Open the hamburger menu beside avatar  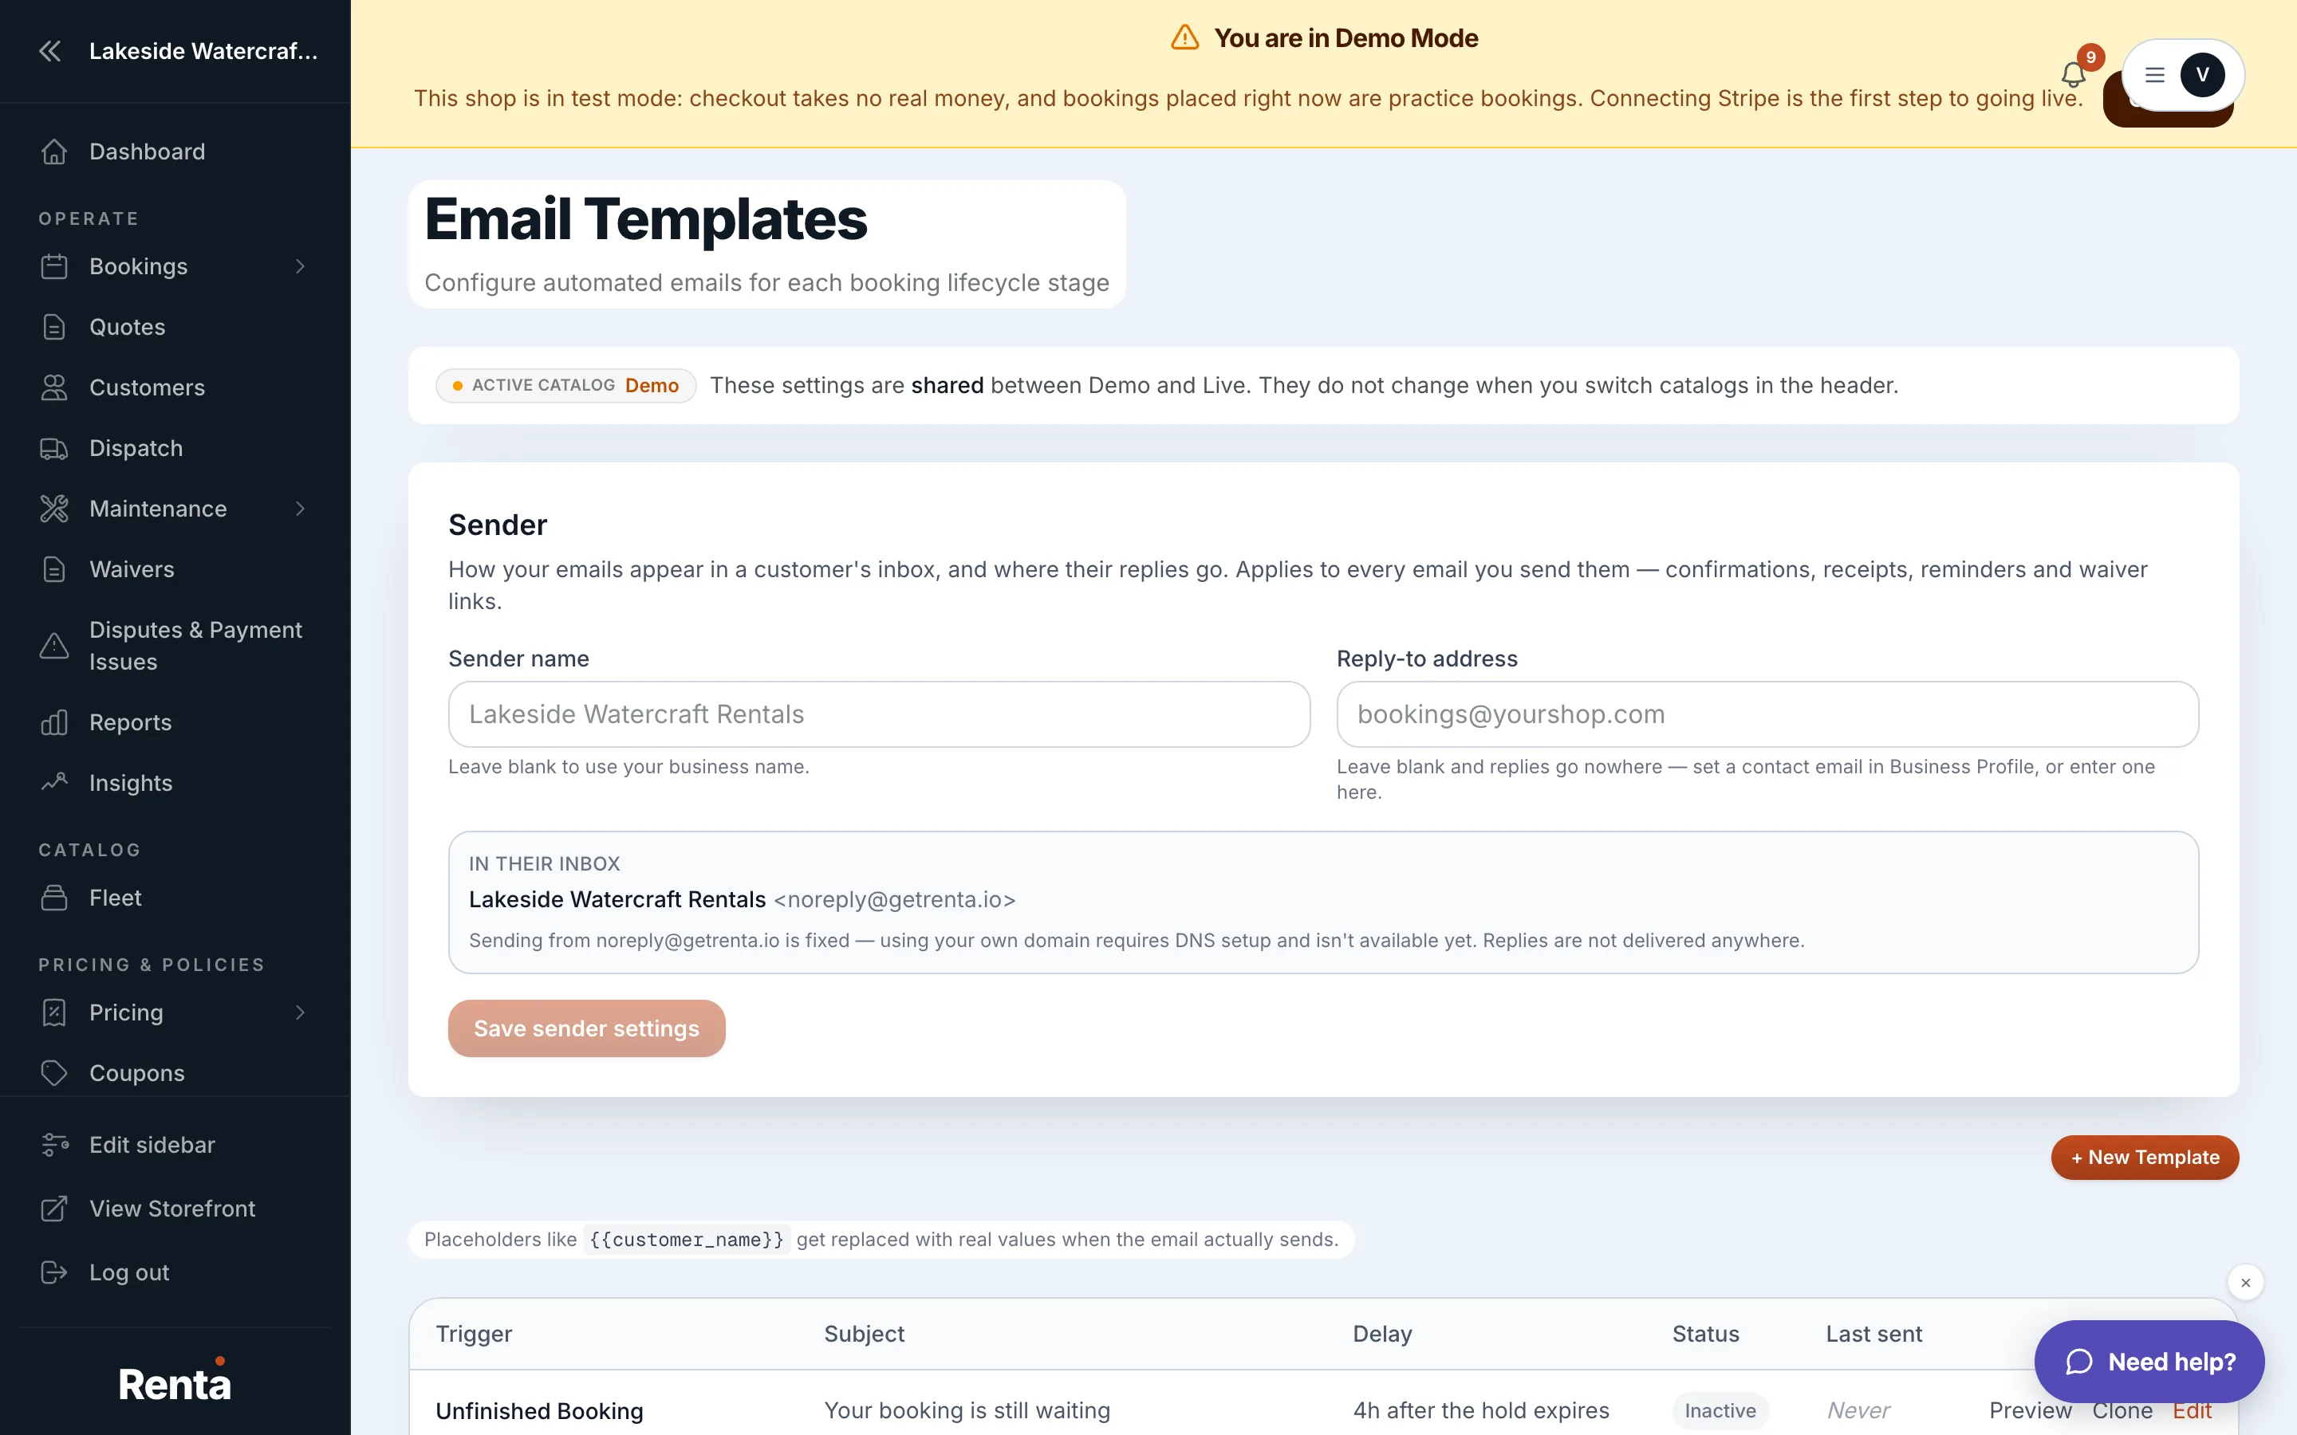click(2154, 75)
